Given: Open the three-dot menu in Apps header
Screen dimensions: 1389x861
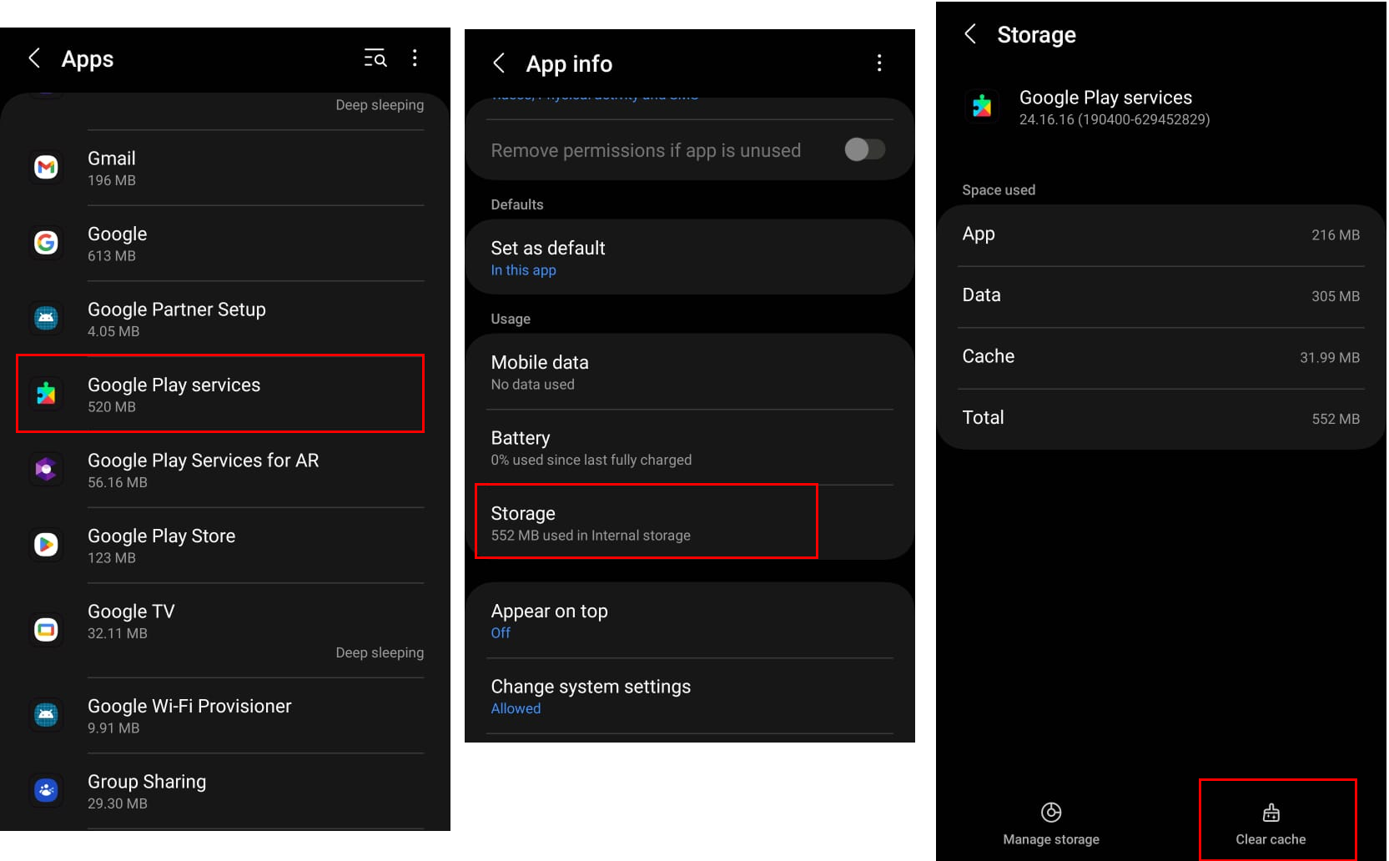Looking at the screenshot, I should tap(415, 58).
